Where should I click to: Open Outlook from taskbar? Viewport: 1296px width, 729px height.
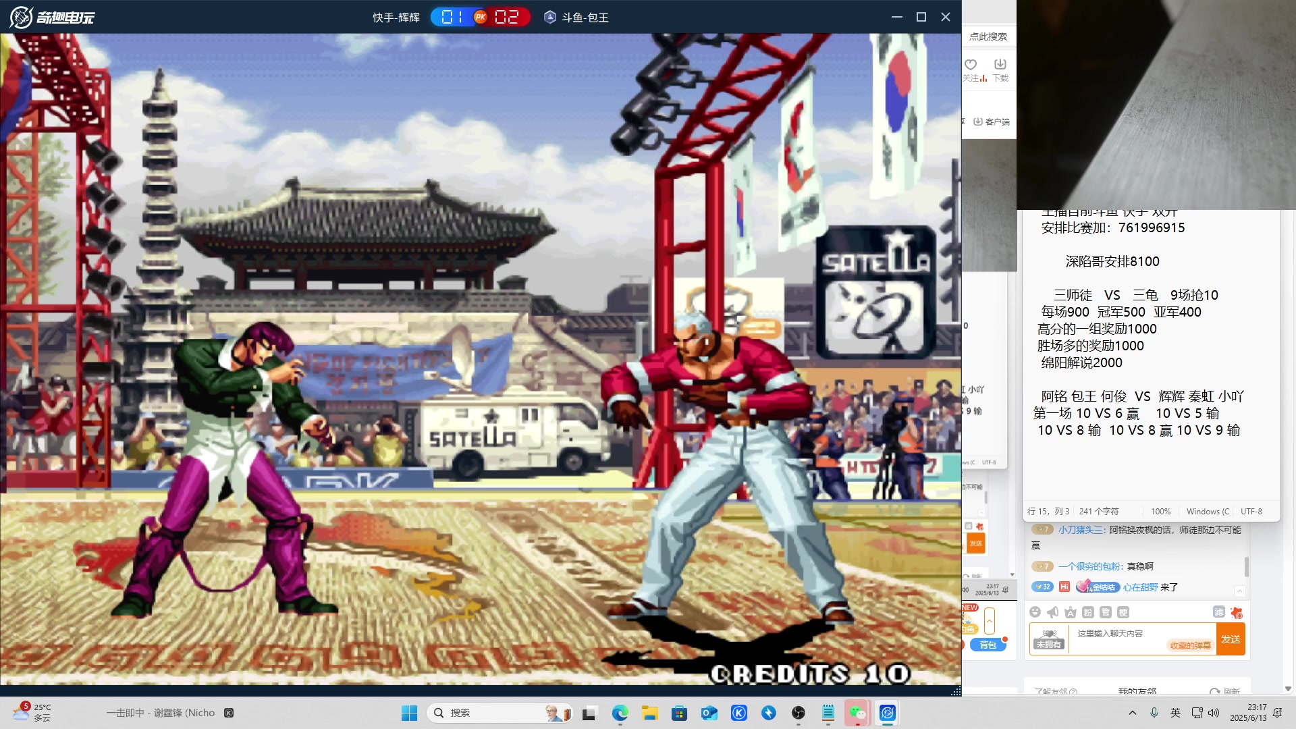[x=709, y=713]
